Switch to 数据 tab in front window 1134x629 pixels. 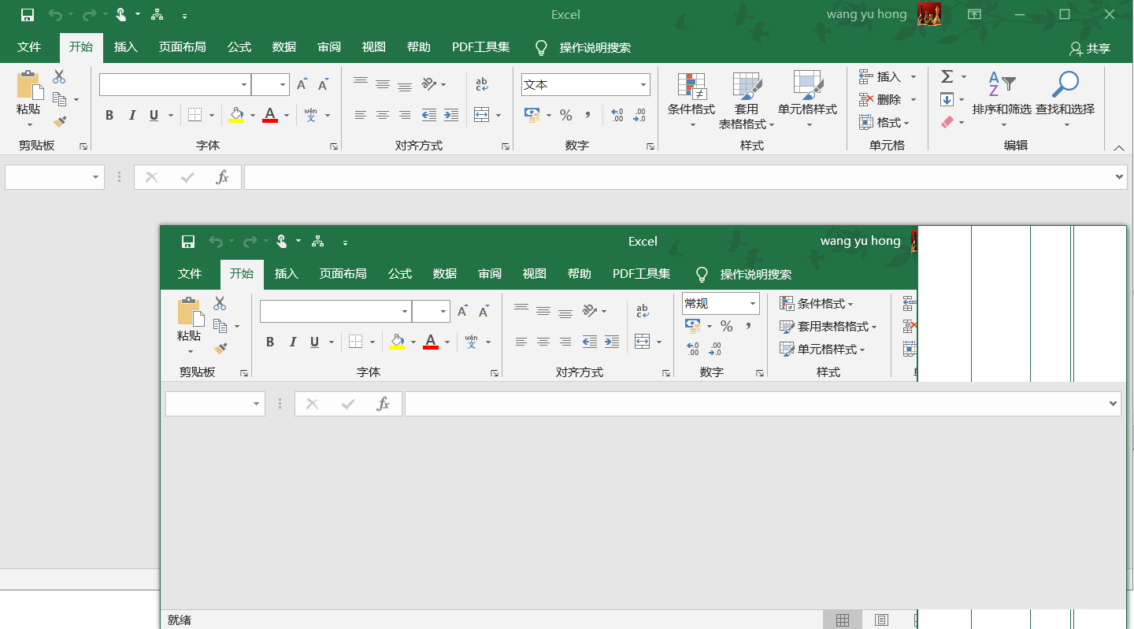(445, 274)
